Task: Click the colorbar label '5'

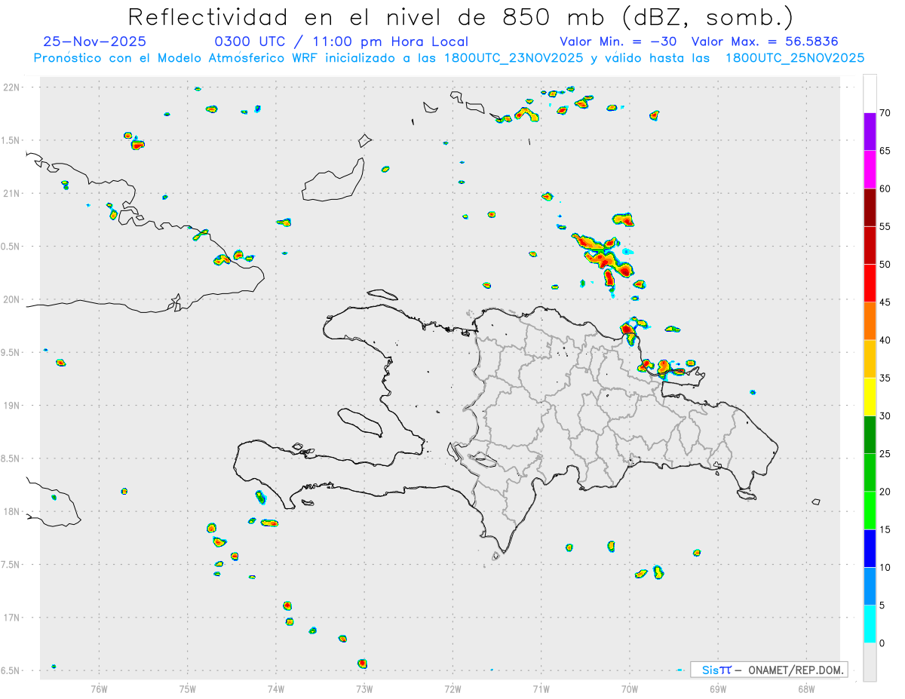Action: click(x=882, y=605)
